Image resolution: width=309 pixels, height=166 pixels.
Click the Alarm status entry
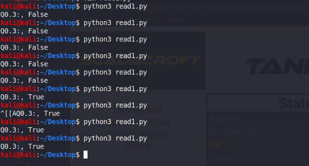tap(222, 118)
